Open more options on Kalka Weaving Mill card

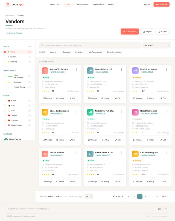point(167,153)
